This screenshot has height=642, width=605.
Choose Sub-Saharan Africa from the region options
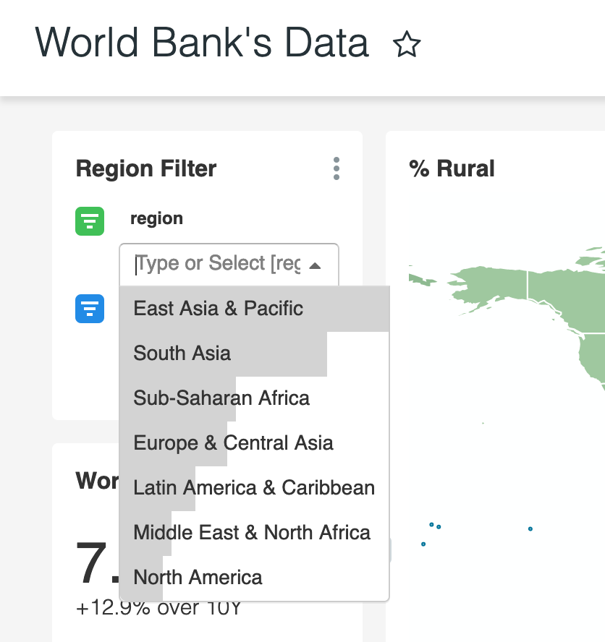[221, 398]
